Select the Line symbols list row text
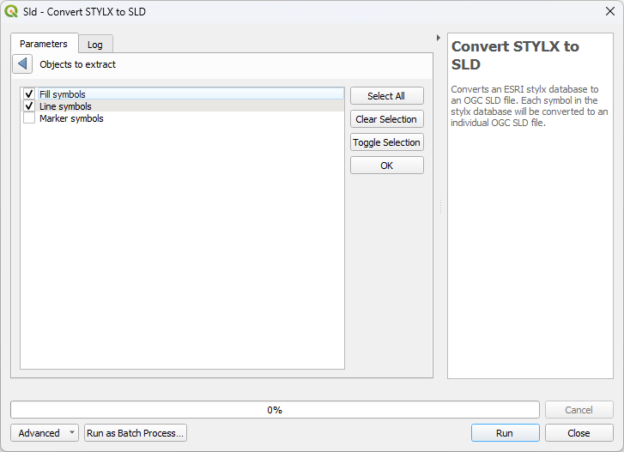Image resolution: width=624 pixels, height=452 pixels. pyautogui.click(x=65, y=106)
